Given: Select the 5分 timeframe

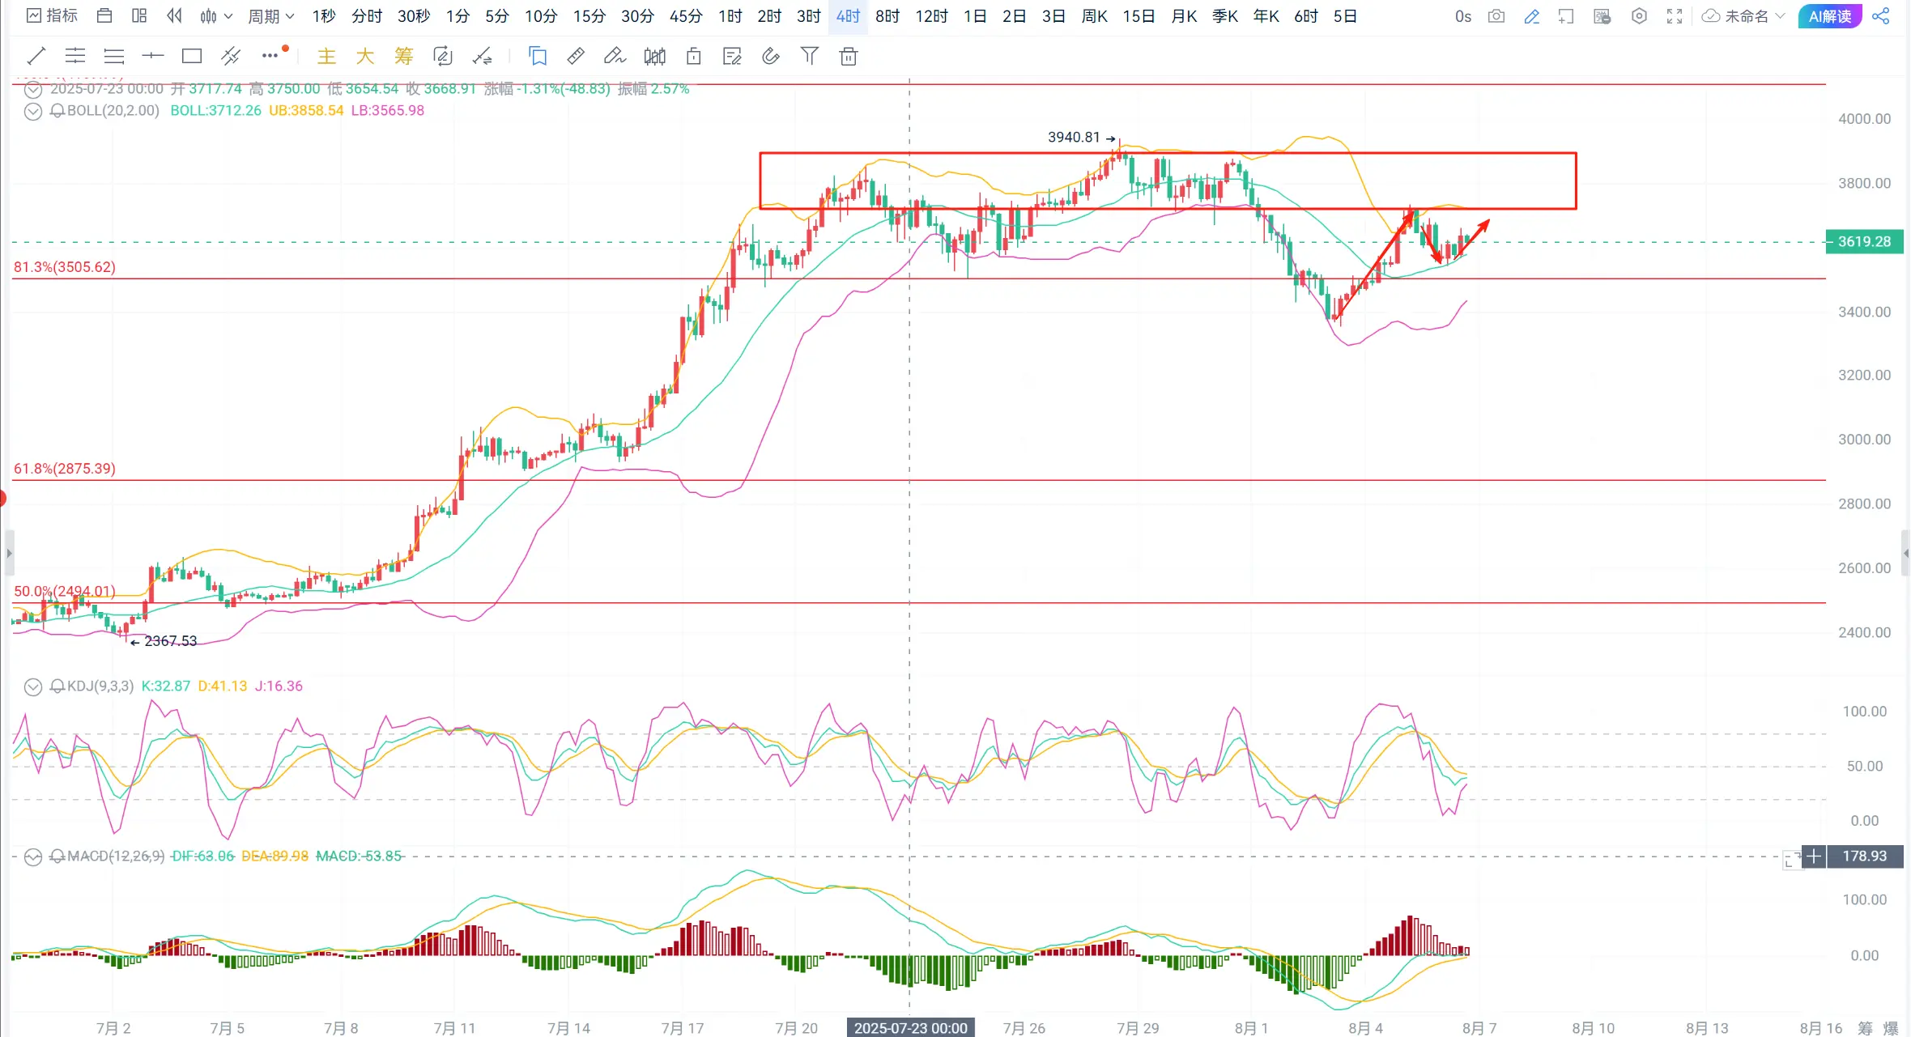Looking at the screenshot, I should [x=497, y=16].
